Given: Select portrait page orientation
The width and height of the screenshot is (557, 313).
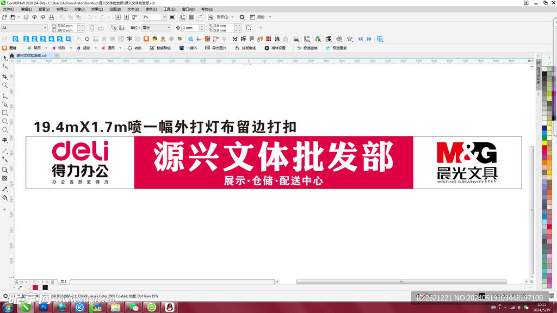Looking at the screenshot, I should [92, 28].
